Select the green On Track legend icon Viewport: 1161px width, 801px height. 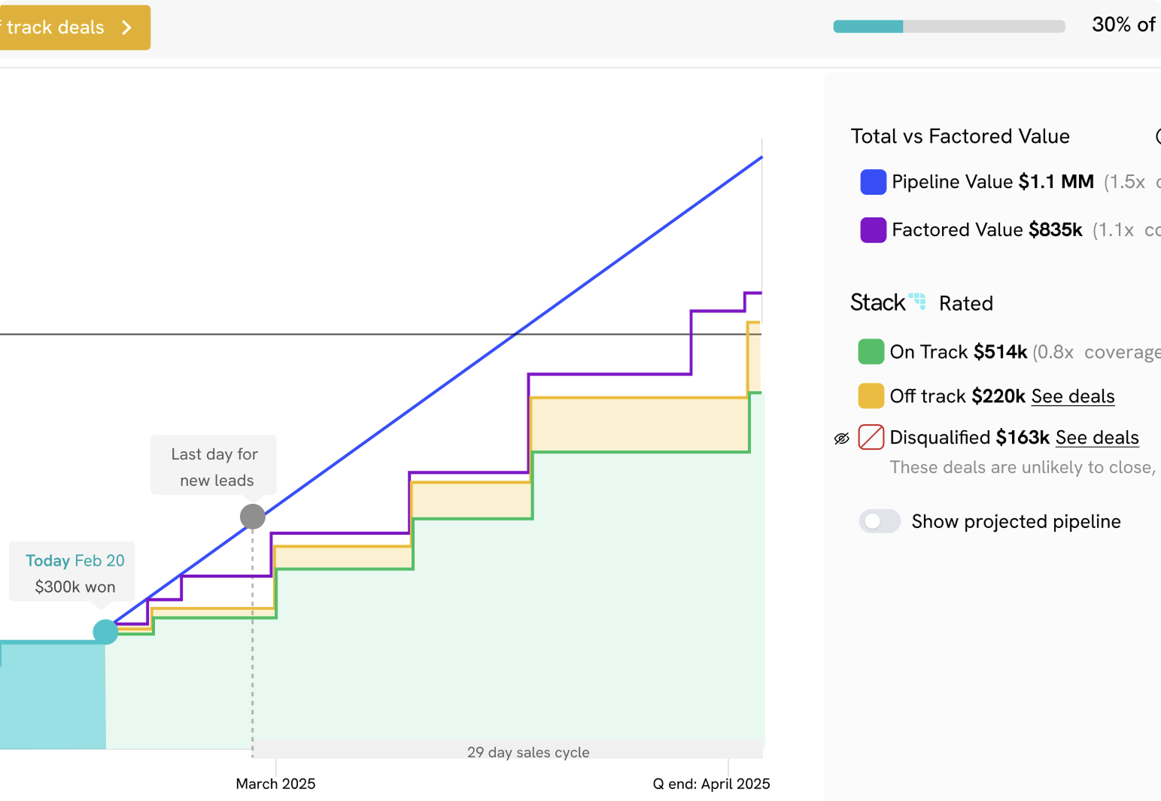point(871,352)
